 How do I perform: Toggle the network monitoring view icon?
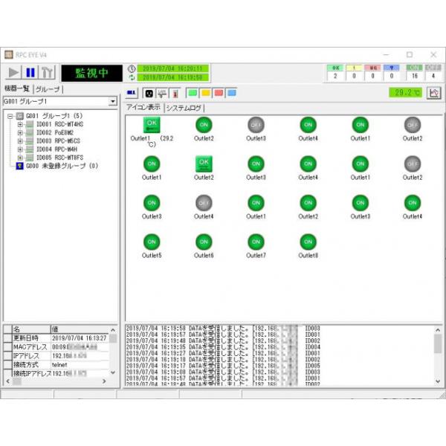click(162, 93)
